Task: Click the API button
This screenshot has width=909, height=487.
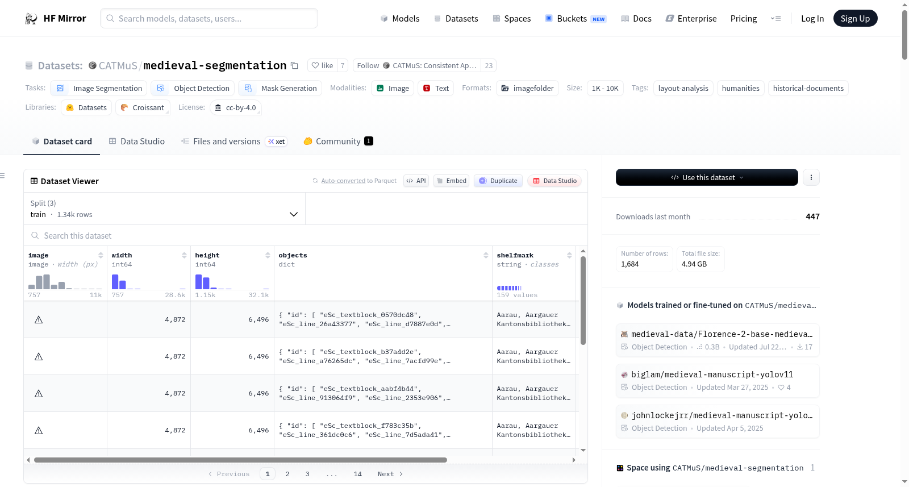Action: pyautogui.click(x=416, y=181)
